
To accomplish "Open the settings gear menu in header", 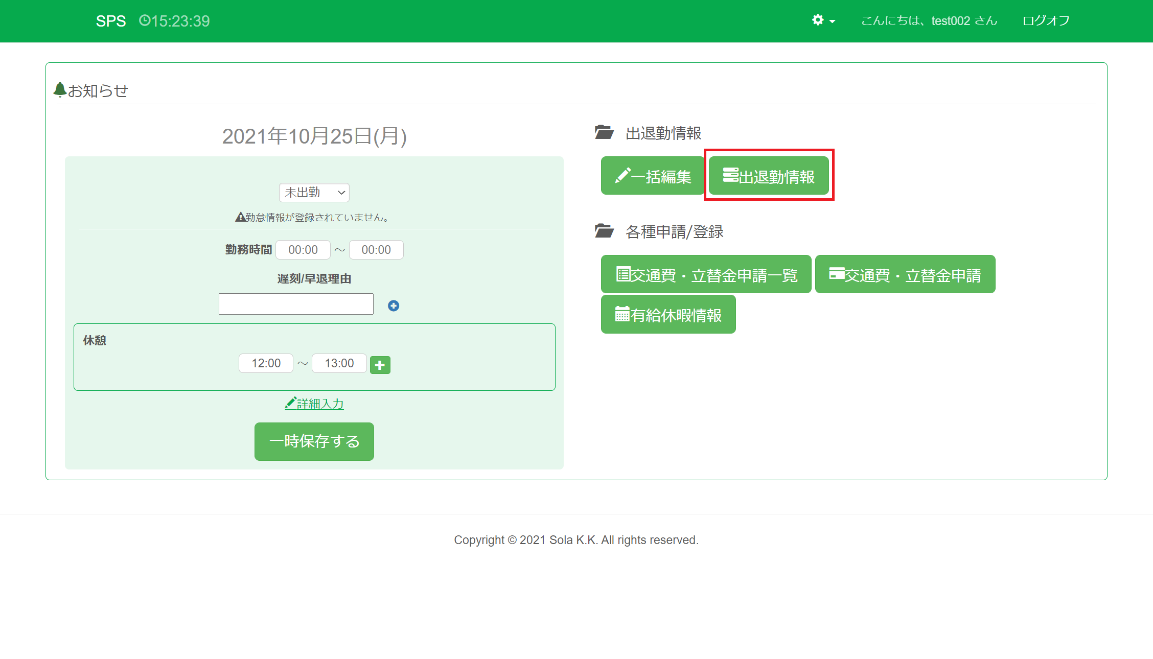I will [818, 20].
